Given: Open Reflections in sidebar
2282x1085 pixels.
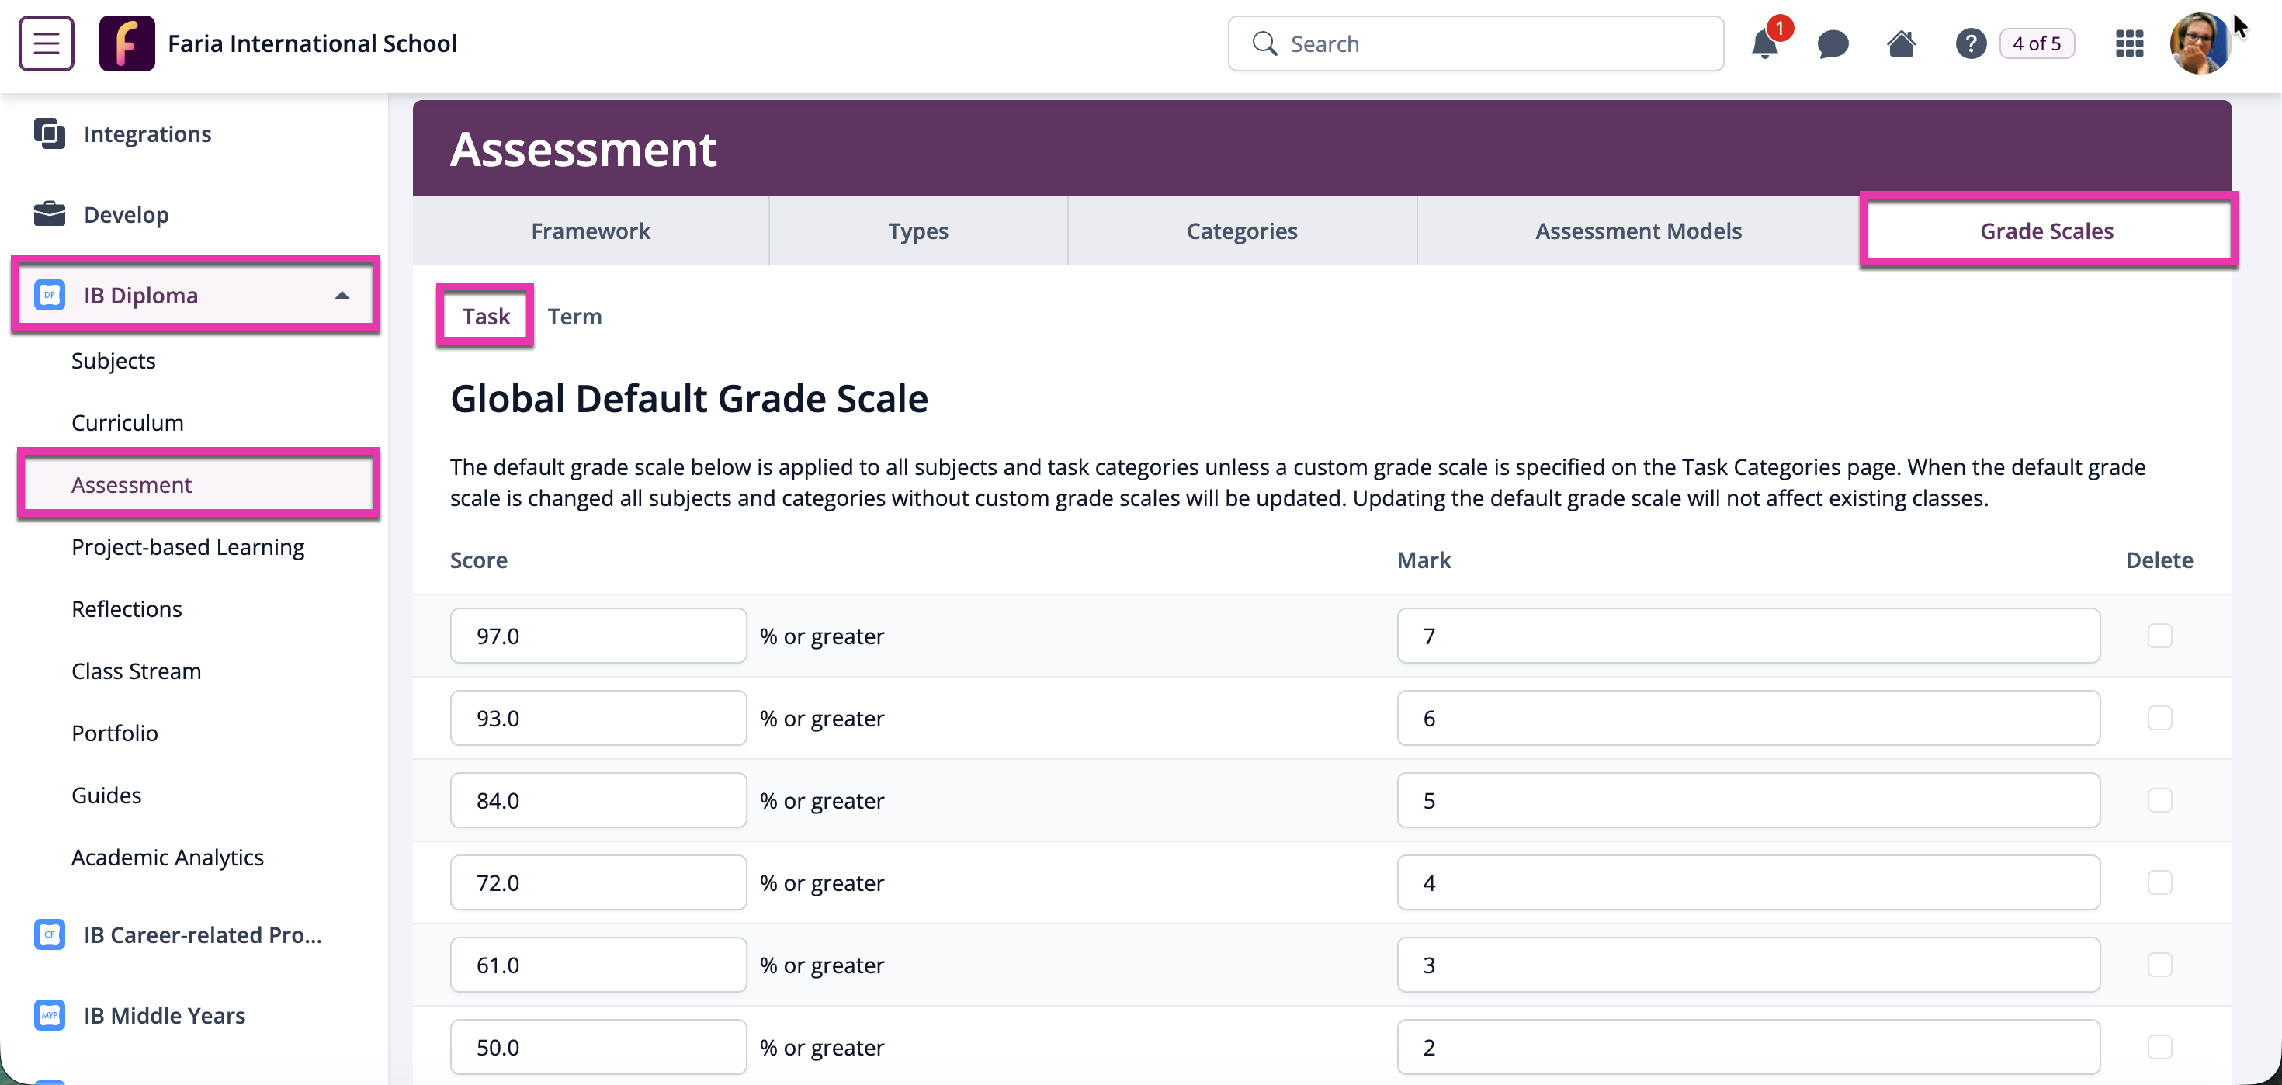Looking at the screenshot, I should coord(127,608).
